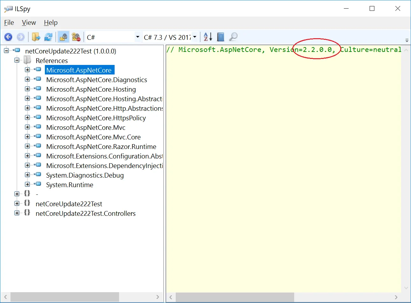This screenshot has width=411, height=303.
Task: Select System.Runtime in the tree
Action: (70, 185)
